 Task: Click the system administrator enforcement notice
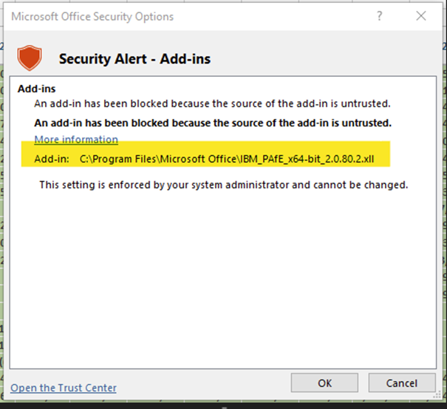[223, 185]
